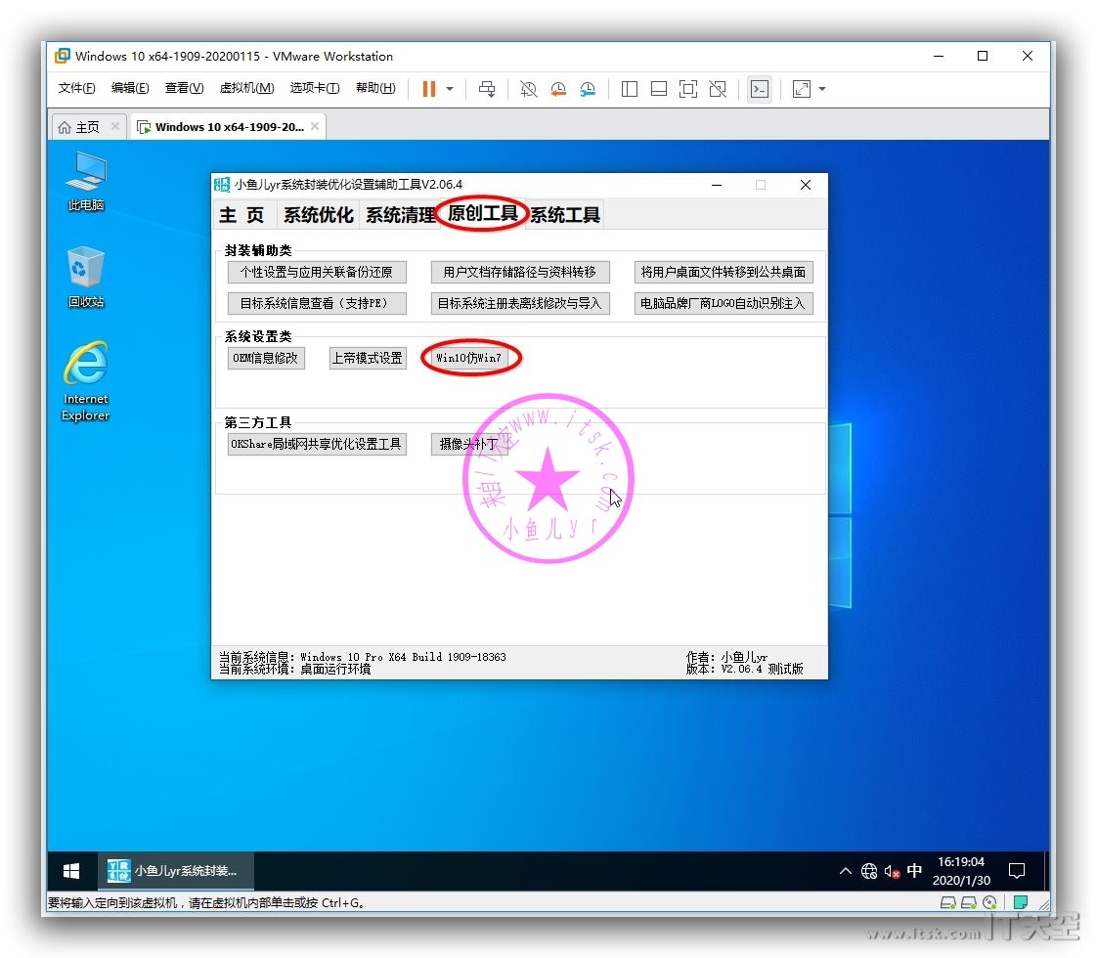Select the 回收站 recycle bin icon
The image size is (1097, 958).
coord(85,278)
